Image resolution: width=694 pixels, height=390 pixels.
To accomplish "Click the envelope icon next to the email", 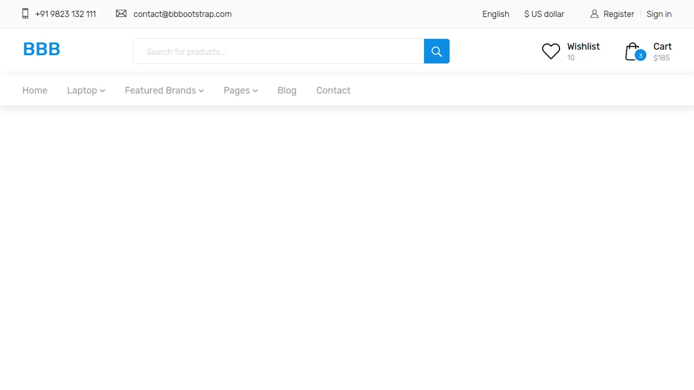I will 121,14.
